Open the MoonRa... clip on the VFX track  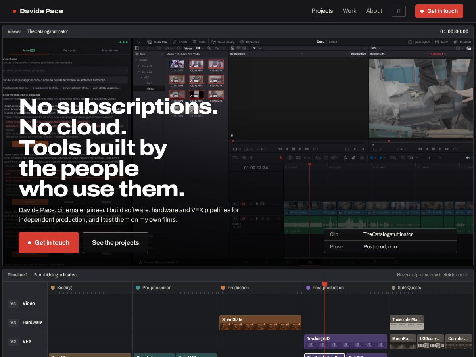403,342
